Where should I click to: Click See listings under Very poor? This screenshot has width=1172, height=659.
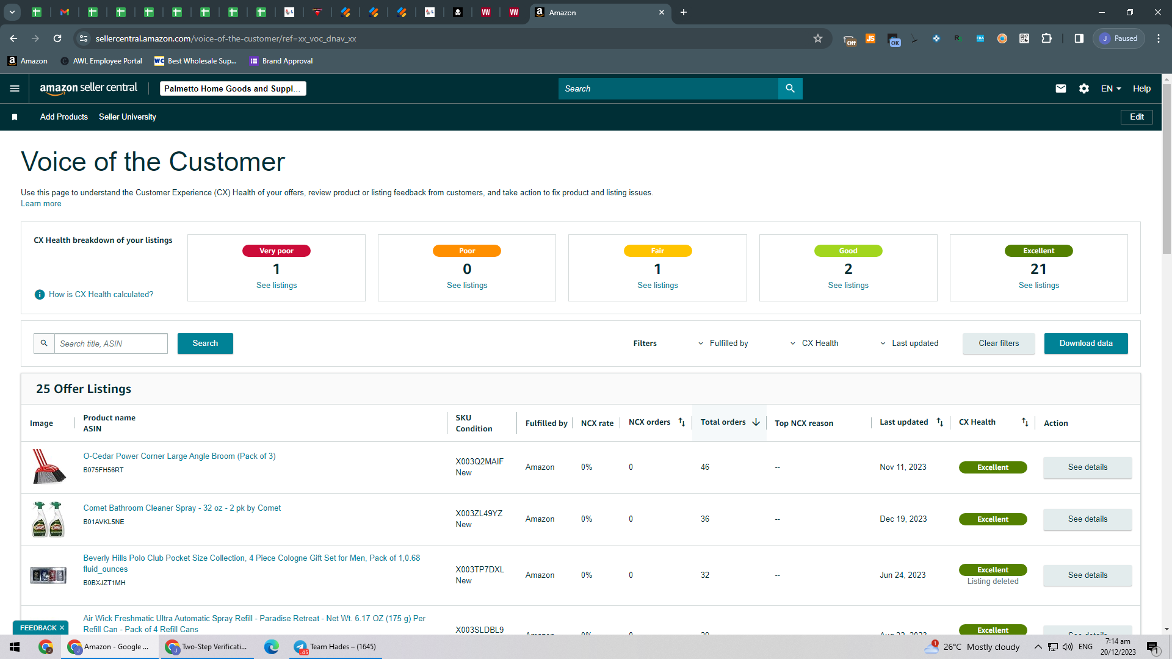(277, 286)
